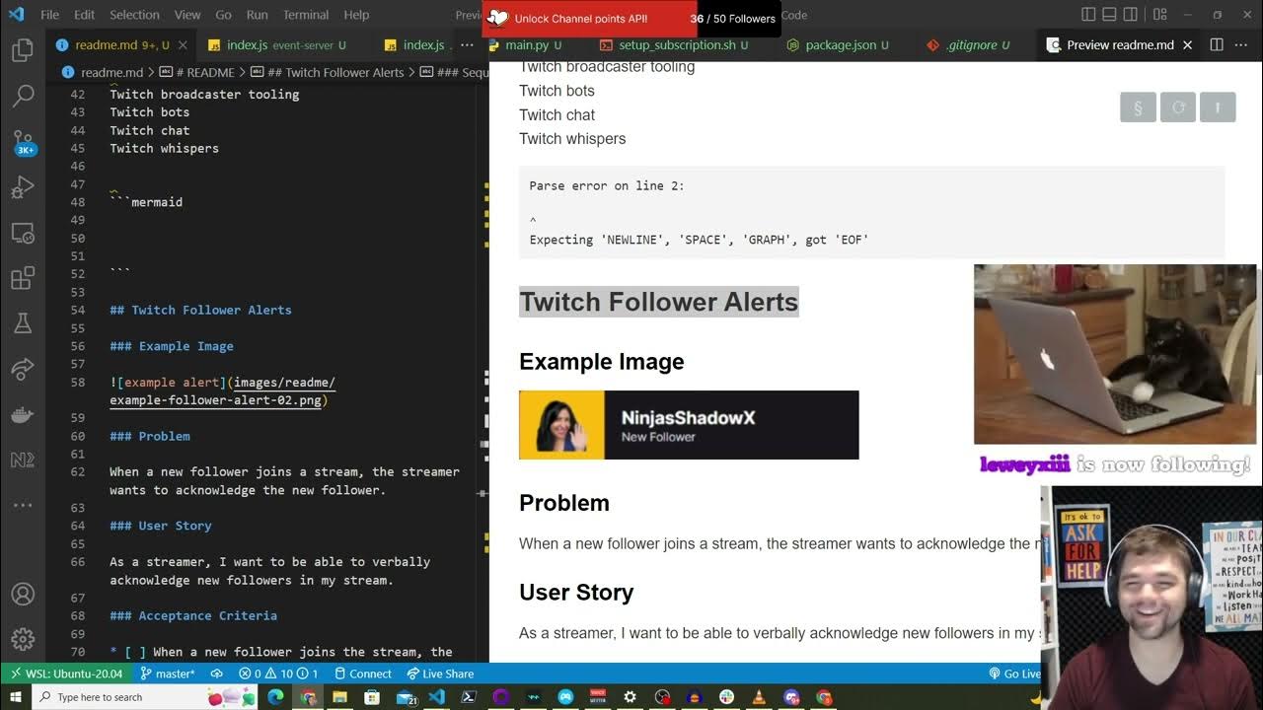The width and height of the screenshot is (1263, 710).
Task: Open the Search view in activity bar
Action: tap(23, 96)
